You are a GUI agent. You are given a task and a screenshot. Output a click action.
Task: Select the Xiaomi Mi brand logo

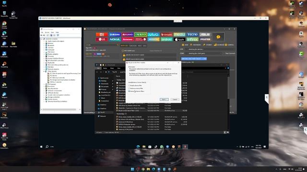102,34
